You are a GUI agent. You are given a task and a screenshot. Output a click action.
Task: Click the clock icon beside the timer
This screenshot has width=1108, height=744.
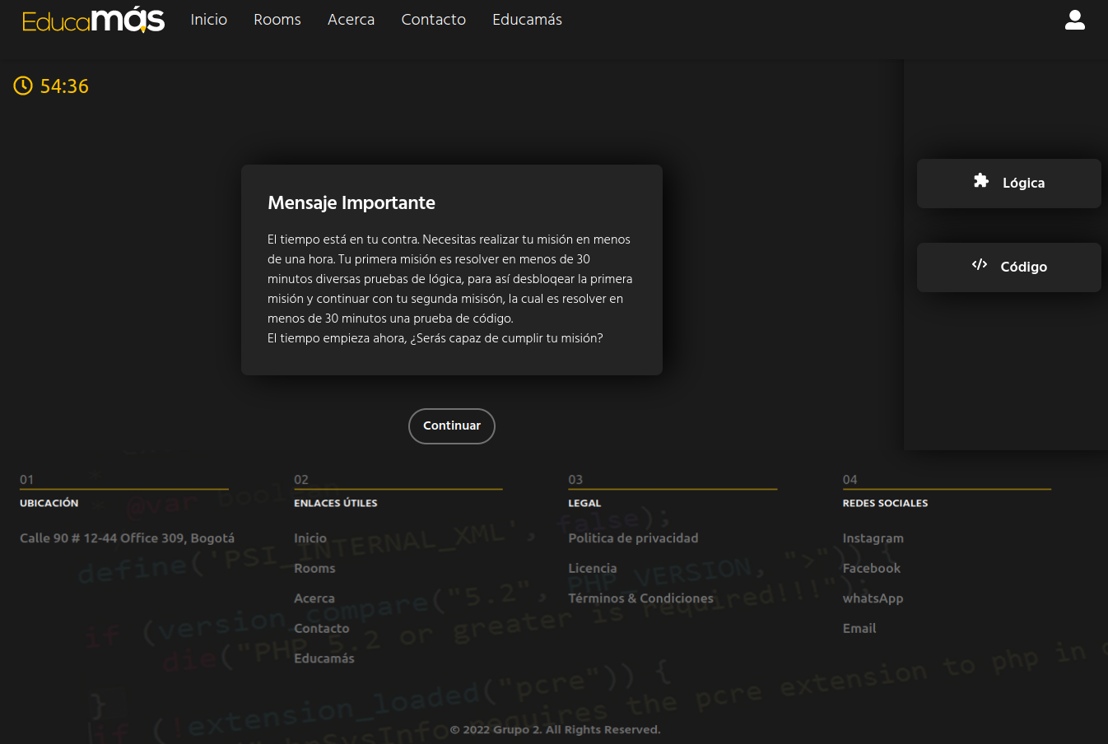[23, 86]
